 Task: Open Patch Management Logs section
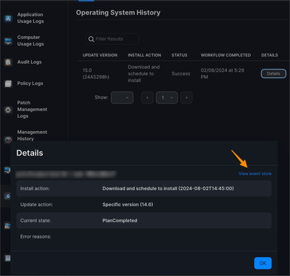point(32,109)
